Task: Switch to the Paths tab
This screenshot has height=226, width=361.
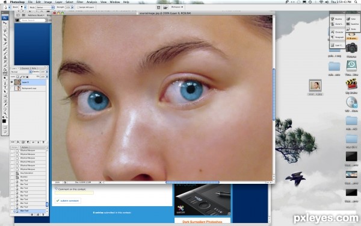Action: point(34,69)
